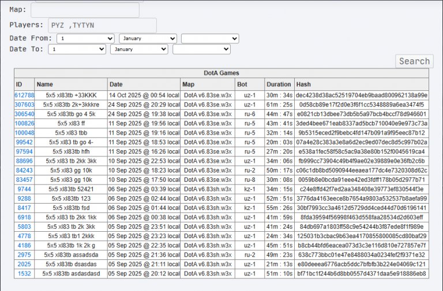Open the Date From month dropdown
The width and height of the screenshot is (443, 291).
148,39
